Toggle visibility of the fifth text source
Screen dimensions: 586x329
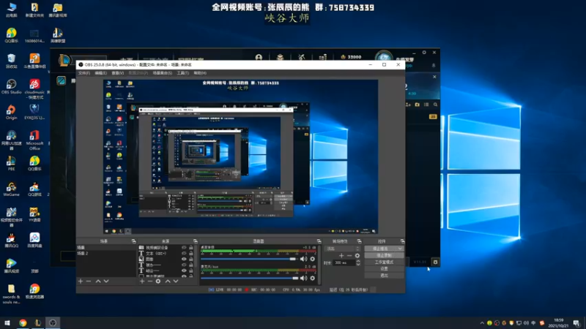click(x=184, y=271)
